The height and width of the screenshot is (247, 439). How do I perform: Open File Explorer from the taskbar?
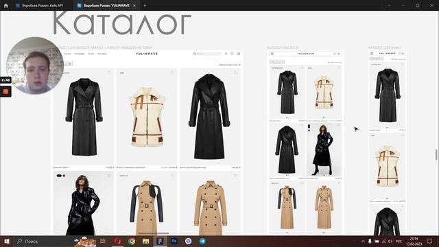tap(145, 241)
